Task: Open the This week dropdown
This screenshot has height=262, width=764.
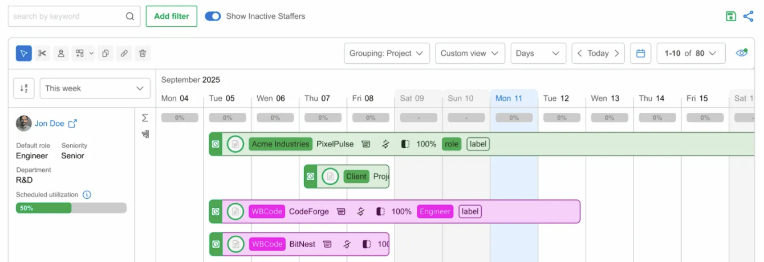Action: pyautogui.click(x=95, y=88)
